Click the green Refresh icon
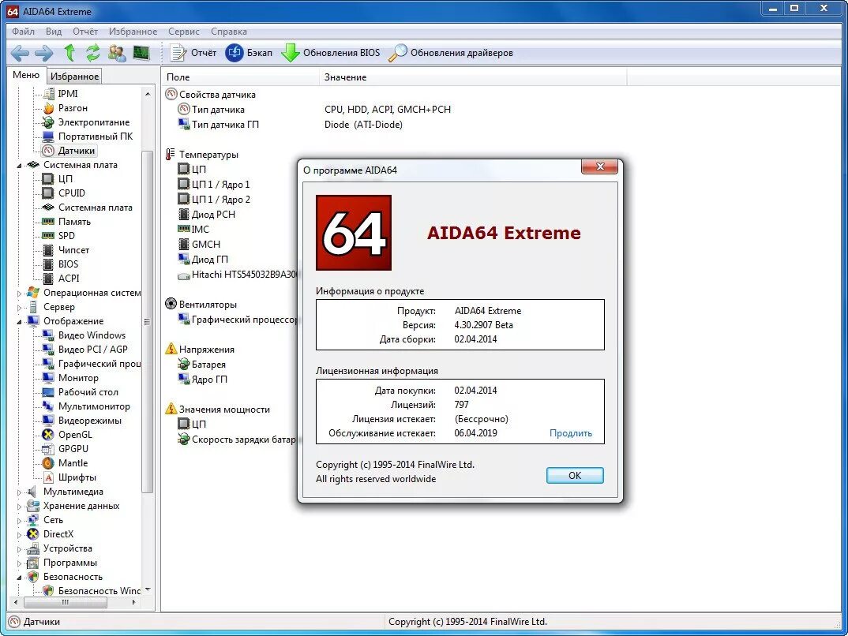 pyautogui.click(x=93, y=52)
